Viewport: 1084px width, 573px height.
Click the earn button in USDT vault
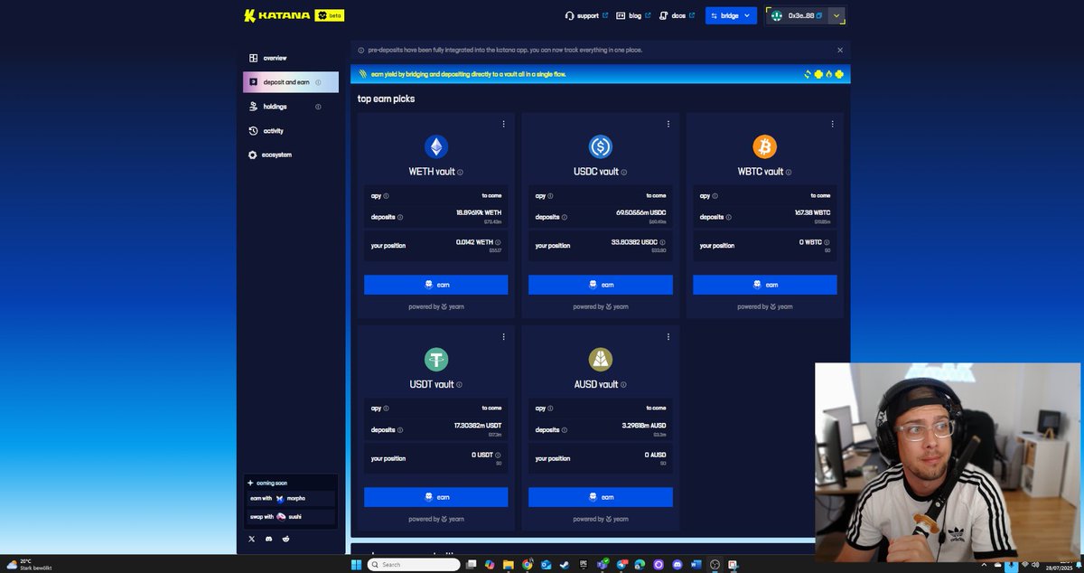coord(436,497)
